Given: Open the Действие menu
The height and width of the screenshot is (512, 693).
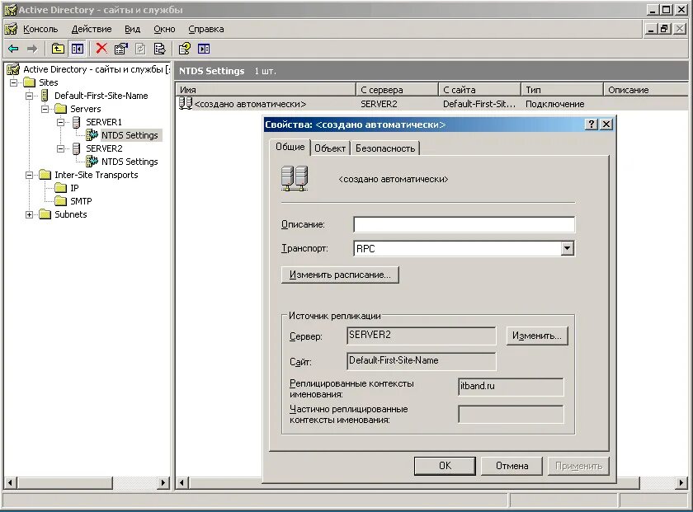Looking at the screenshot, I should (x=92, y=29).
